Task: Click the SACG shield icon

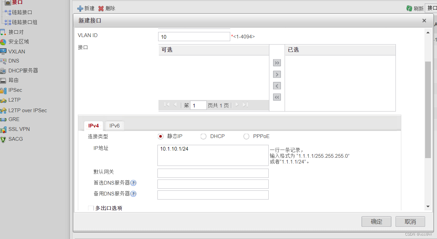Action: 3,139
